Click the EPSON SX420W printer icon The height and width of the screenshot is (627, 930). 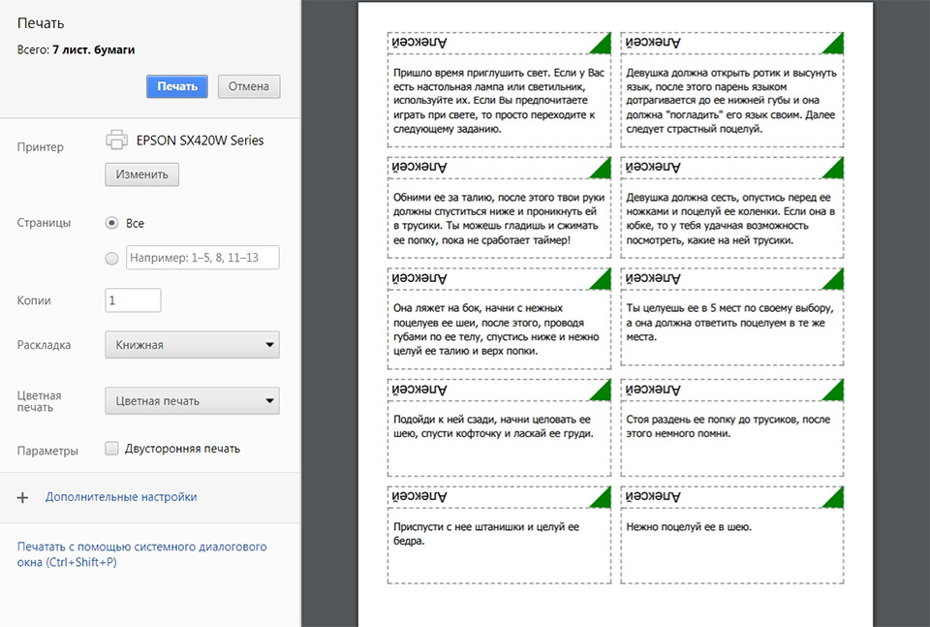pos(116,140)
